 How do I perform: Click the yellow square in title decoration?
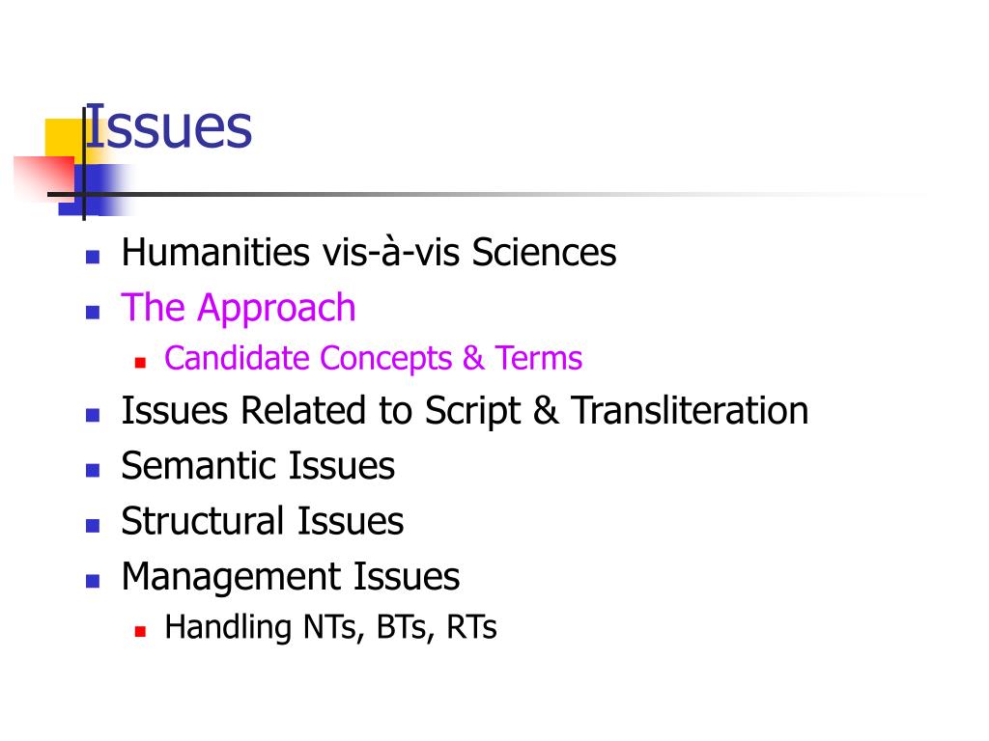[65, 138]
